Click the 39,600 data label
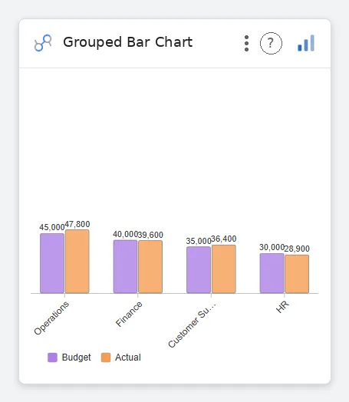349x402 pixels. [150, 235]
